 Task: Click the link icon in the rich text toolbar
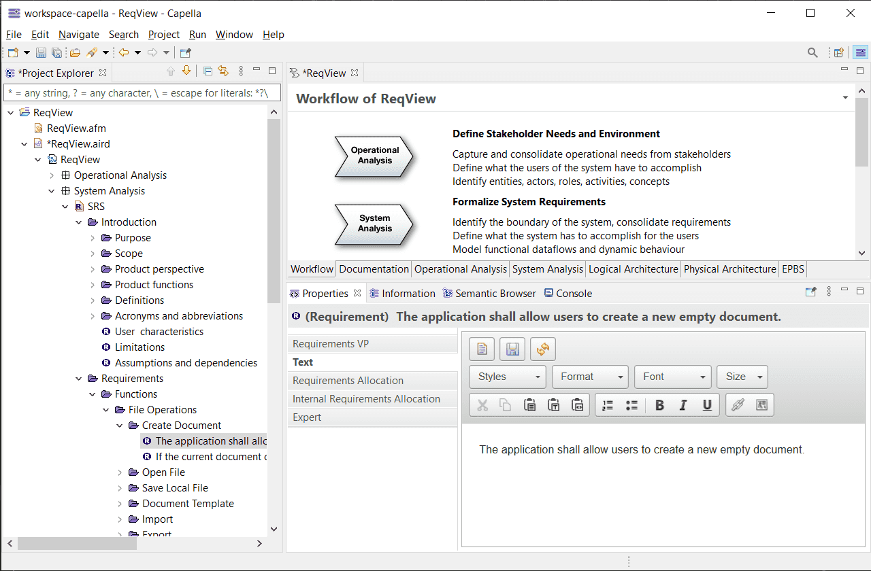(738, 405)
